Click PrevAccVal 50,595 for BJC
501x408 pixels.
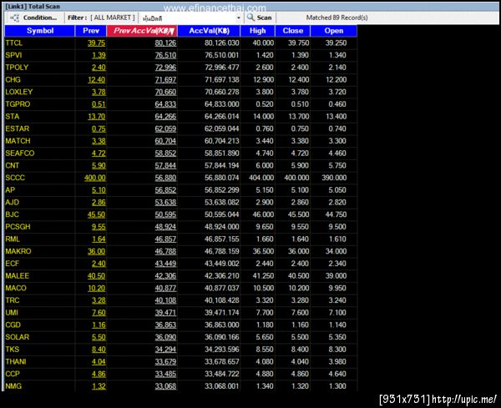[x=165, y=214]
